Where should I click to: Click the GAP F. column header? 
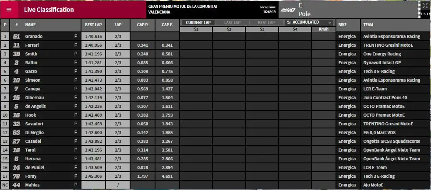pos(167,25)
